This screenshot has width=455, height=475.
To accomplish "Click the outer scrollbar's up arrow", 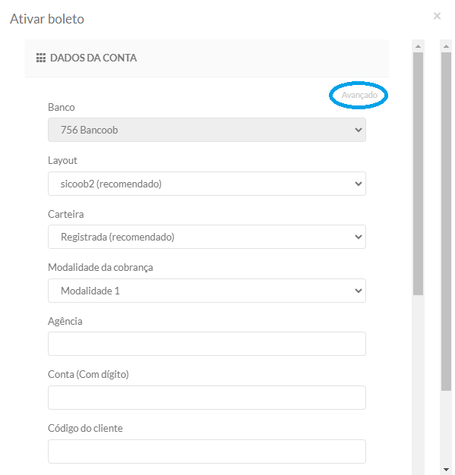I will tap(446, 46).
